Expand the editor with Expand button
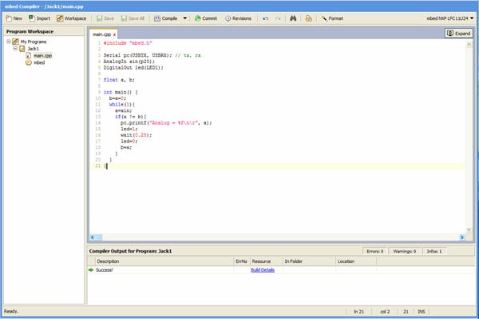479x319 pixels. (458, 34)
